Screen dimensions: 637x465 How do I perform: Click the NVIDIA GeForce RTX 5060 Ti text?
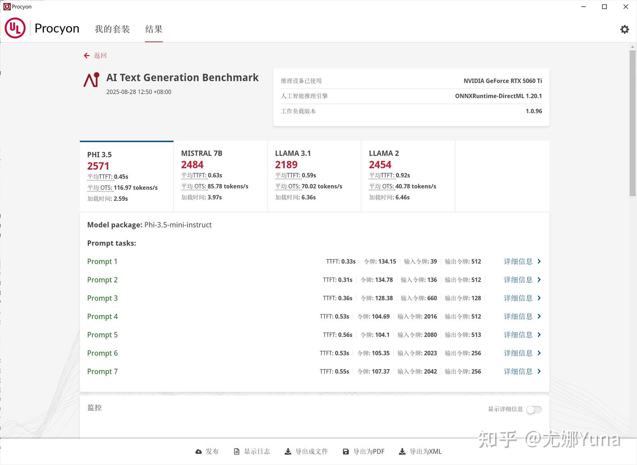tap(503, 81)
